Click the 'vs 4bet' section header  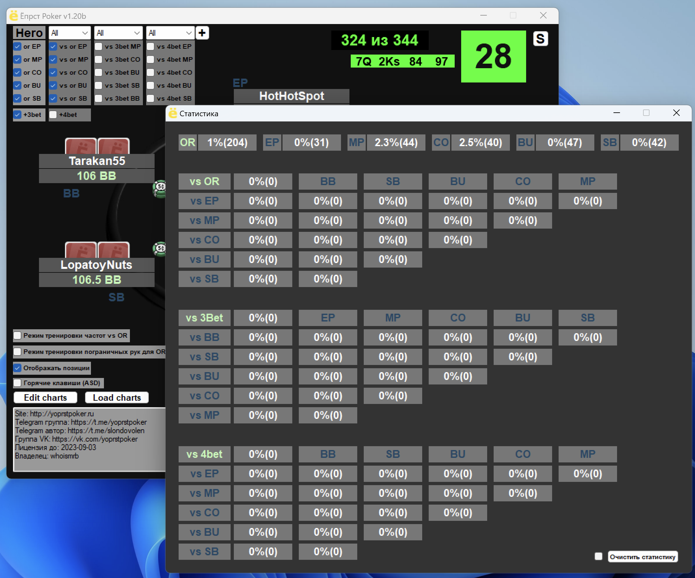pyautogui.click(x=205, y=454)
